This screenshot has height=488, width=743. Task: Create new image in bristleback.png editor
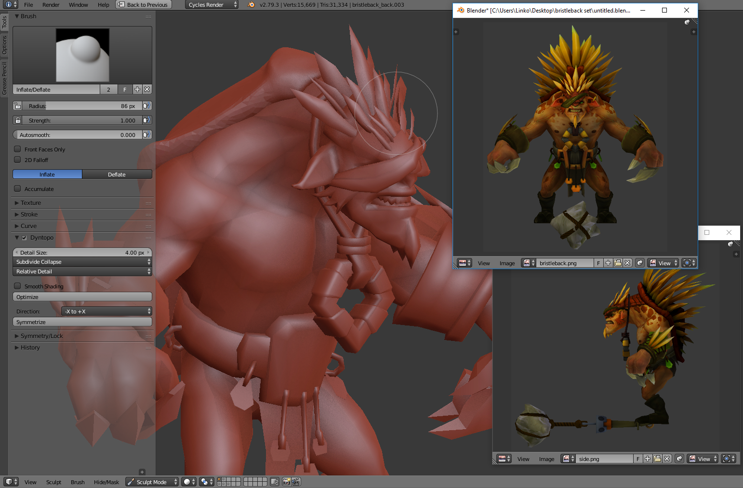click(x=608, y=263)
